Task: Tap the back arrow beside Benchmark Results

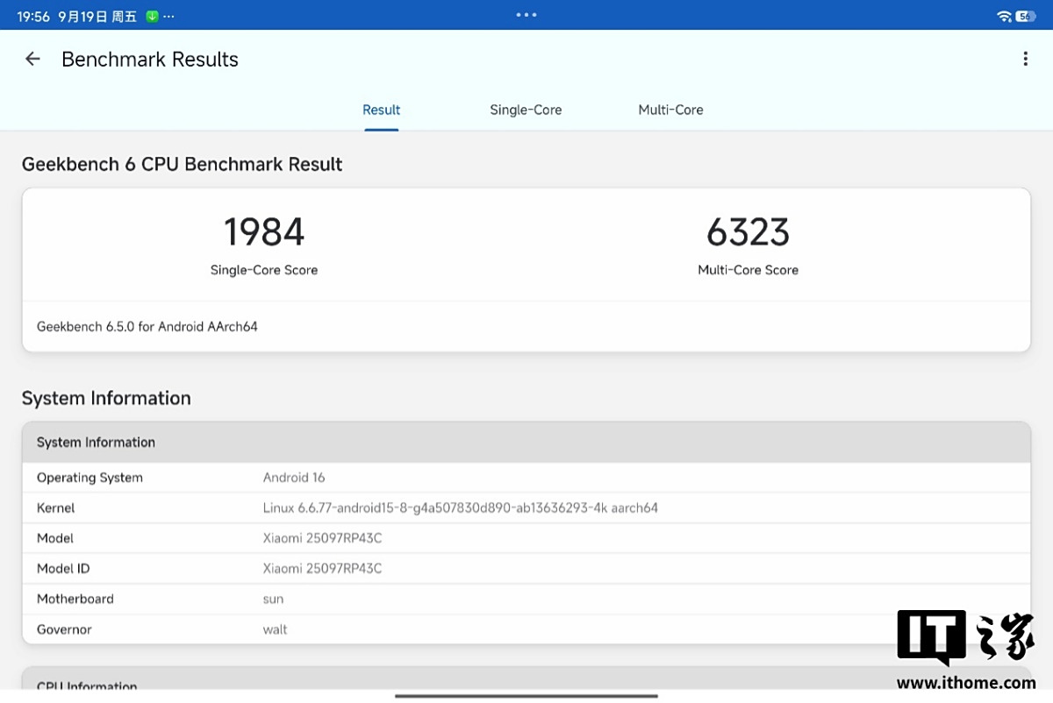Action: coord(32,59)
